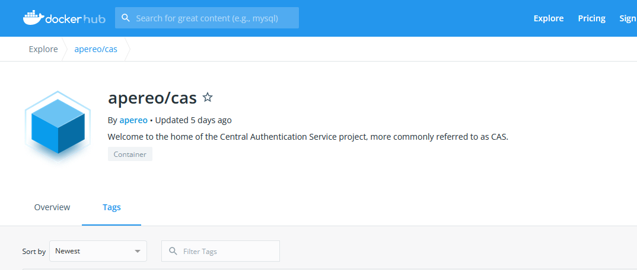Focus the top content search field
This screenshot has height=270, width=637.
pos(215,18)
